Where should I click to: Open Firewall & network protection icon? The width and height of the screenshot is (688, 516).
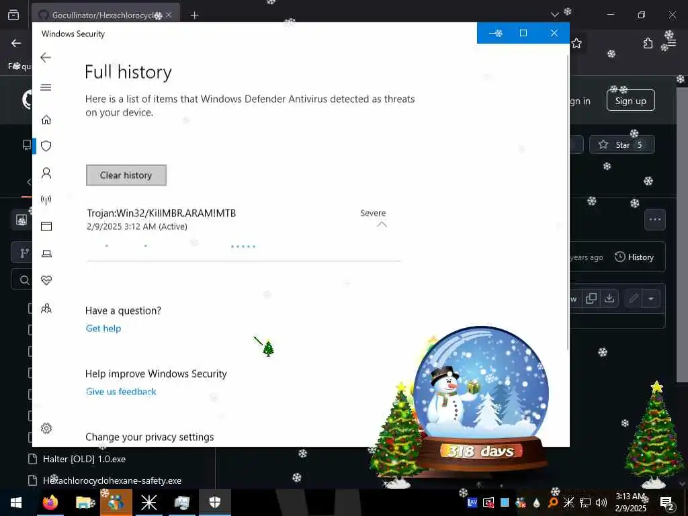46,200
